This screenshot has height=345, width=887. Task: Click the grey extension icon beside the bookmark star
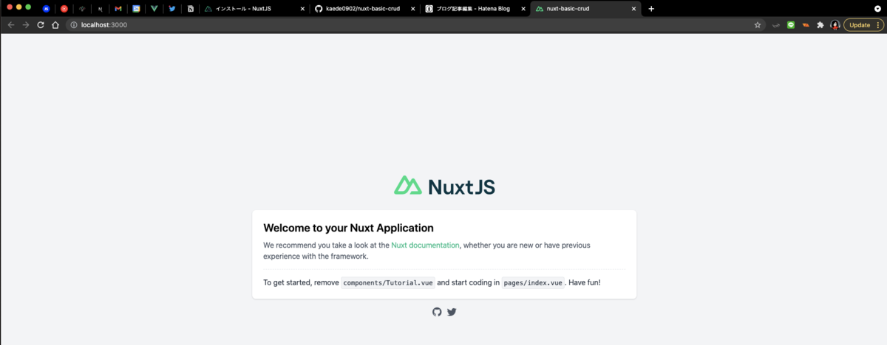[776, 24]
